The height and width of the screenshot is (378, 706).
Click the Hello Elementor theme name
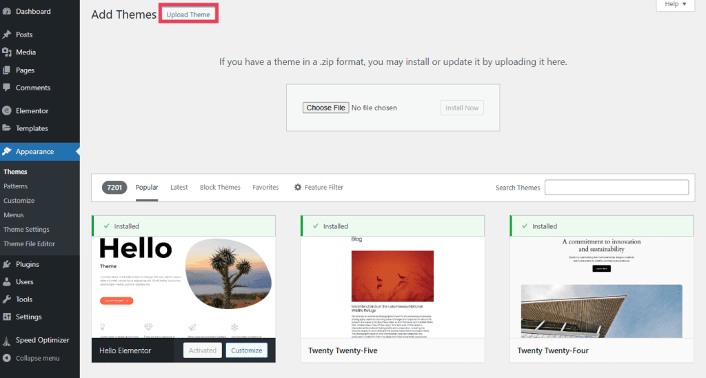(x=125, y=350)
